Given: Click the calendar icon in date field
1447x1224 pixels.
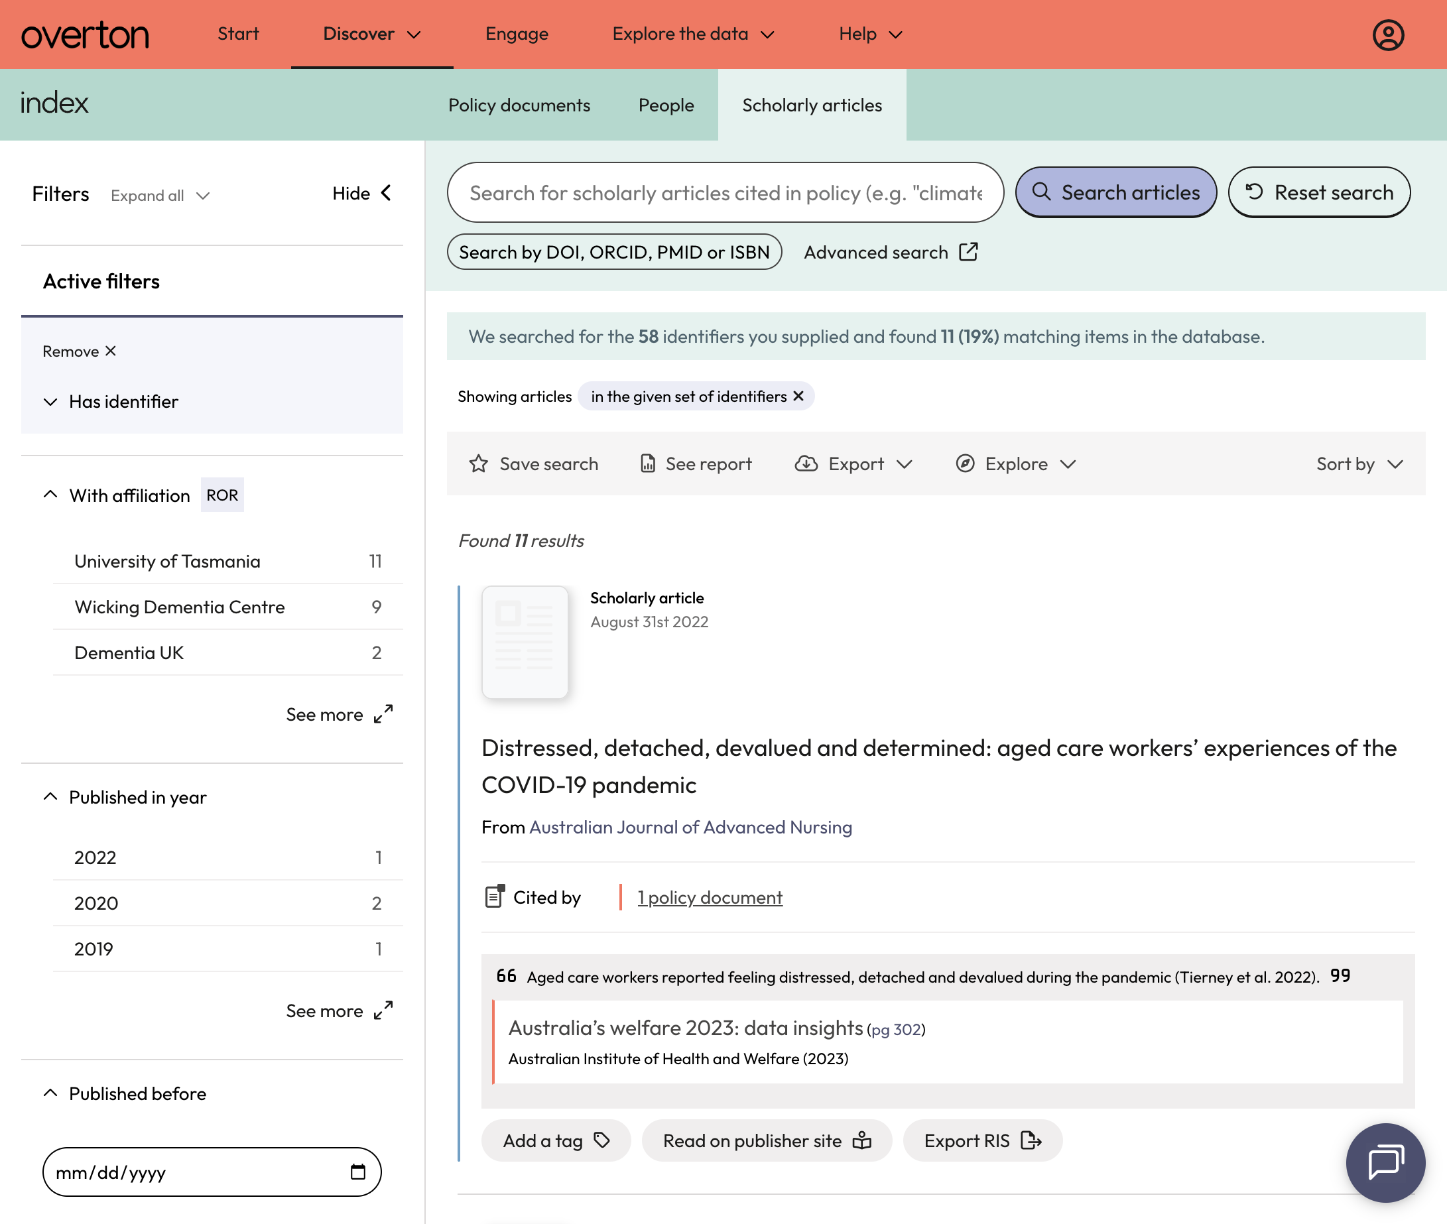Looking at the screenshot, I should [357, 1172].
